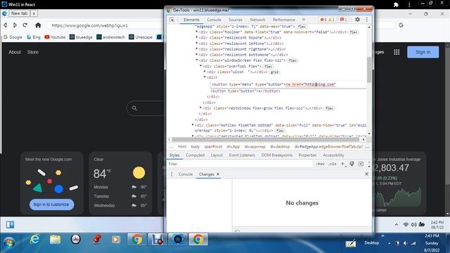Viewport: 450px width, 253px height.
Task: Open Properties pane tab
Action: point(307,155)
